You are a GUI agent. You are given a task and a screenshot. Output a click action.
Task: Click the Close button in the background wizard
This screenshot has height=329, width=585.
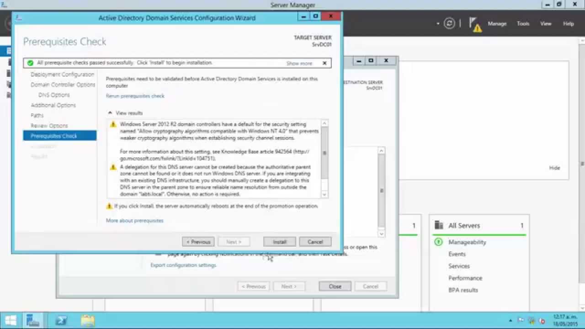tap(335, 287)
